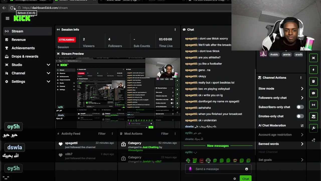Click the Stream Preview thumbnail
The width and height of the screenshot is (321, 181).
(118, 93)
